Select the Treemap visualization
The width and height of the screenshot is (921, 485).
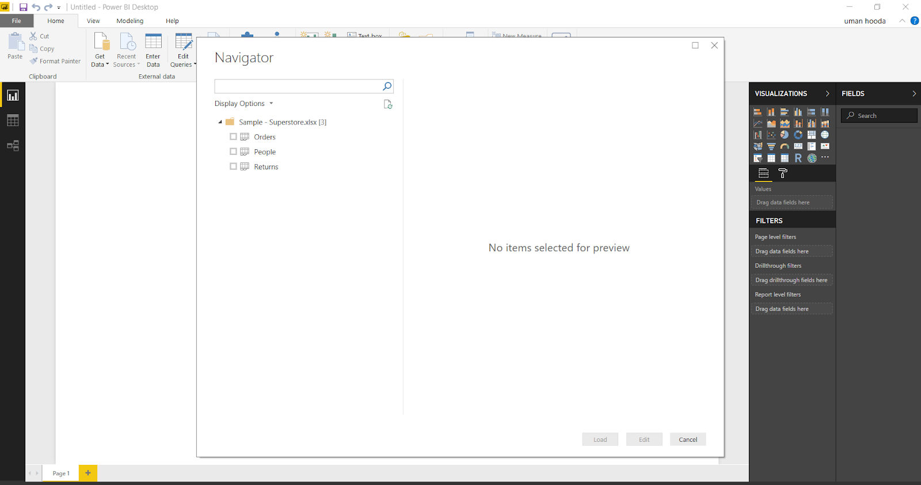pos(812,135)
